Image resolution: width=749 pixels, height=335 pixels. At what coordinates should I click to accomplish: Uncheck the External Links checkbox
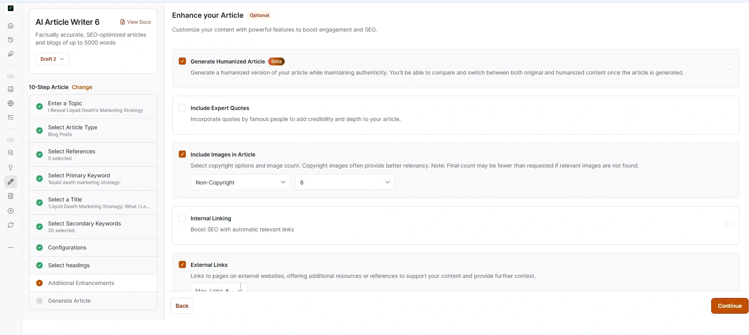(x=182, y=264)
